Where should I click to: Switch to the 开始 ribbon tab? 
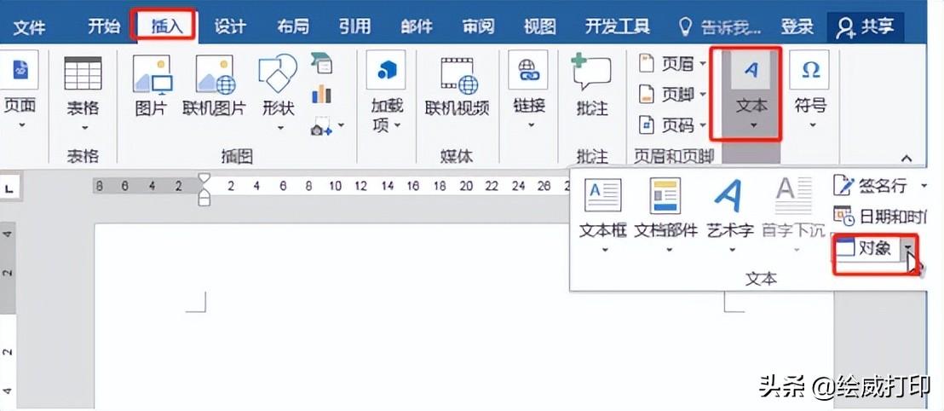104,27
